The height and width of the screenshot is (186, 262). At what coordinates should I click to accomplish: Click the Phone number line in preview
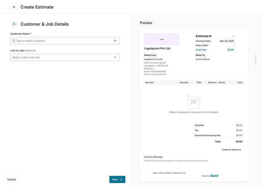(x=155, y=72)
